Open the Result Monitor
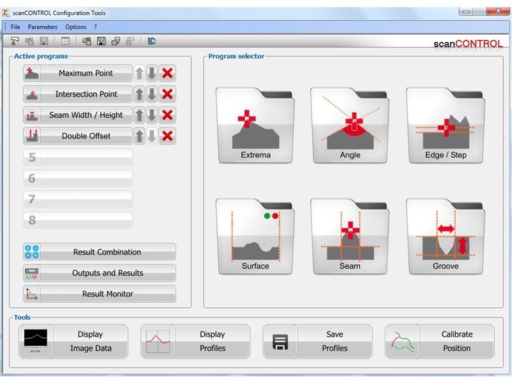 click(100, 294)
